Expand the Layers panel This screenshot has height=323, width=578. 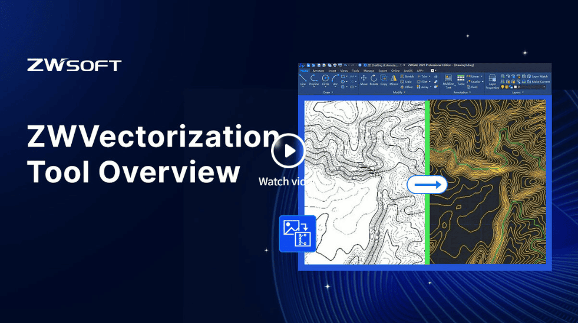coord(518,92)
